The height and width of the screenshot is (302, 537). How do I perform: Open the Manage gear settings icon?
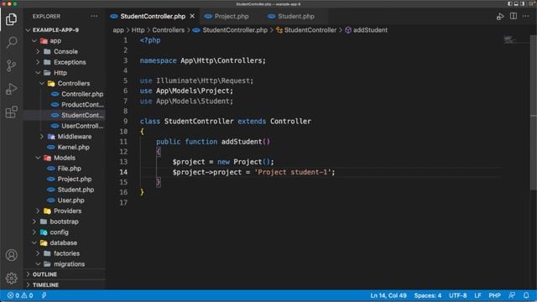click(11, 278)
